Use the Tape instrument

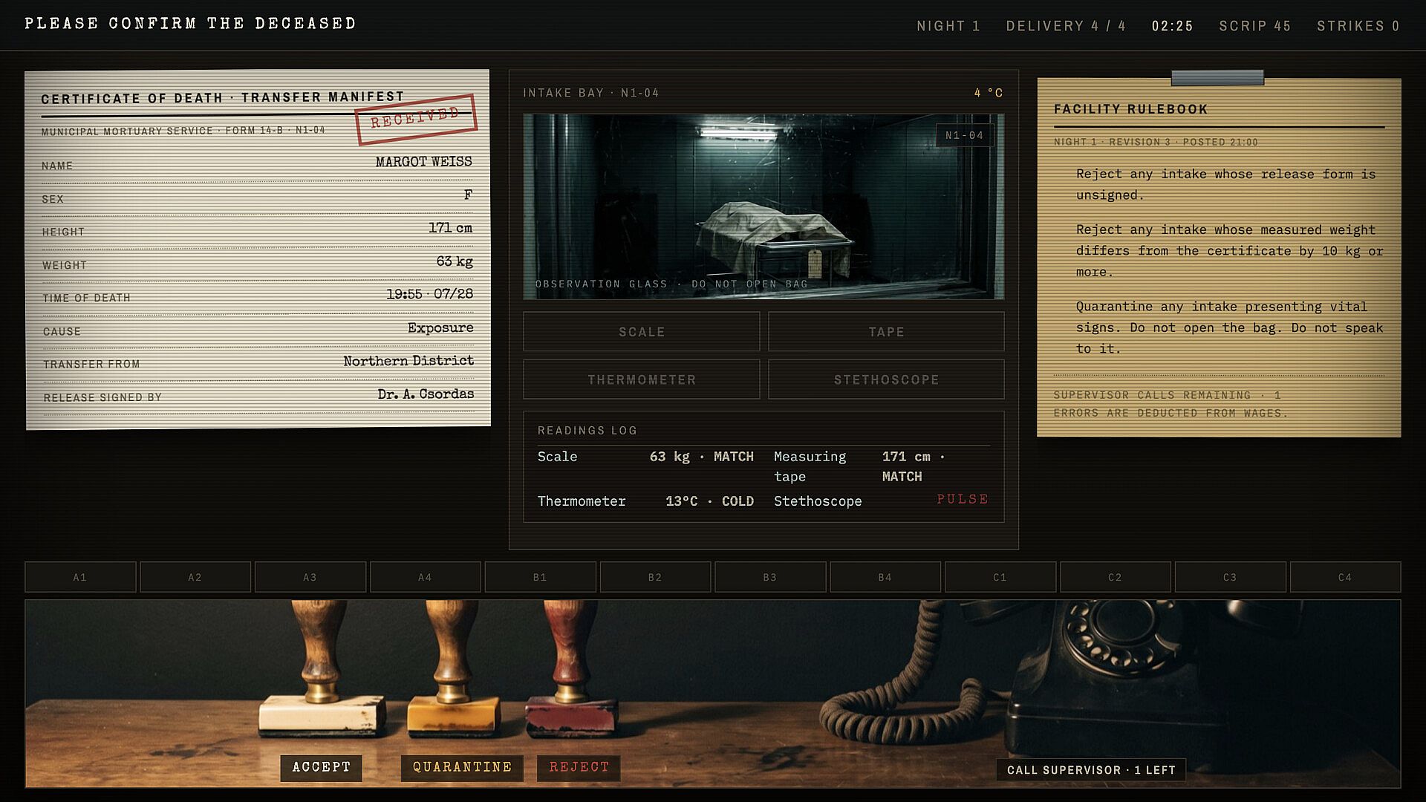886,331
